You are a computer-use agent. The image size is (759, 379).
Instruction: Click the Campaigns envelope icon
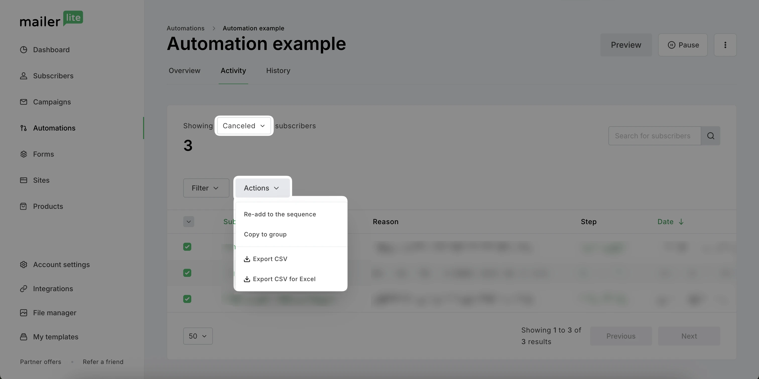coord(24,102)
